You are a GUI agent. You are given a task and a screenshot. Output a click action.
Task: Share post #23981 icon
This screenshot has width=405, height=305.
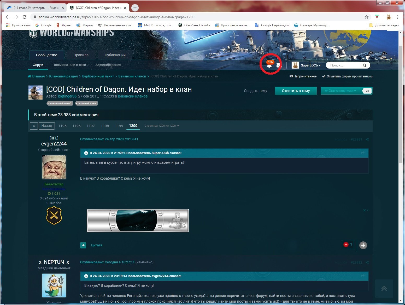pos(367,139)
